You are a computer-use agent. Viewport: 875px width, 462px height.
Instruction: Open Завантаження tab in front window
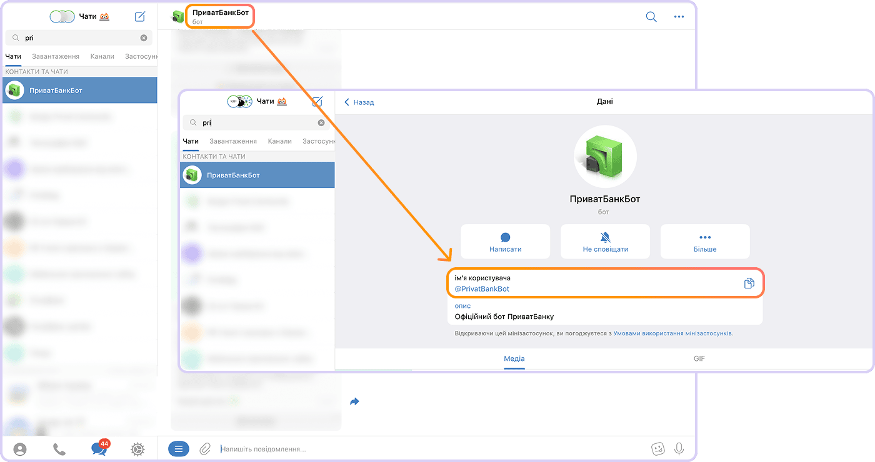[233, 141]
